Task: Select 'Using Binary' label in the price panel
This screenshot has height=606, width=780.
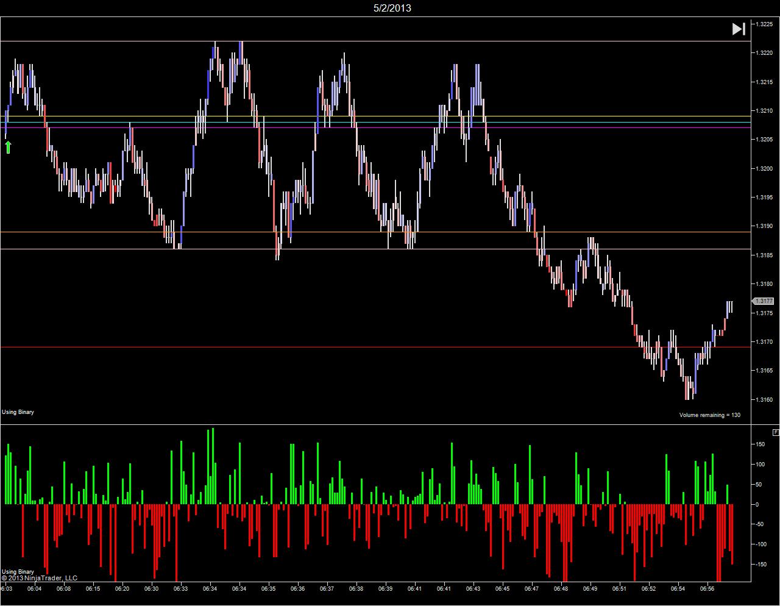Action: [x=18, y=412]
